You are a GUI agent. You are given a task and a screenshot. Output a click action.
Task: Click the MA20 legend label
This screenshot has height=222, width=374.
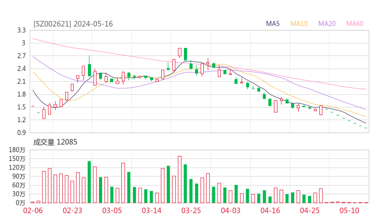(327, 24)
